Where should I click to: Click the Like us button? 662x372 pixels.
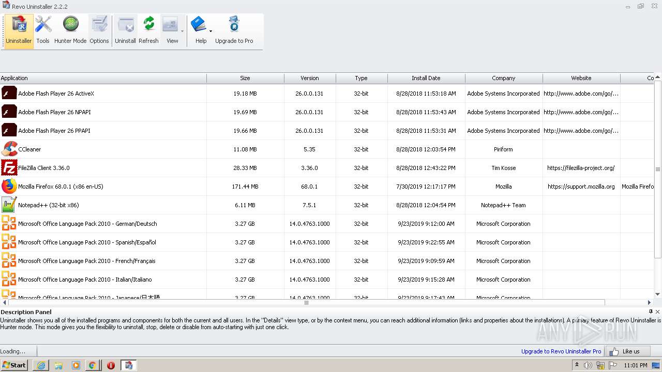pyautogui.click(x=627, y=351)
